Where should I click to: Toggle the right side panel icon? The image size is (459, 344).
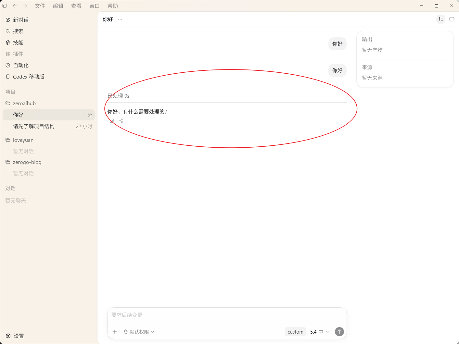point(452,19)
